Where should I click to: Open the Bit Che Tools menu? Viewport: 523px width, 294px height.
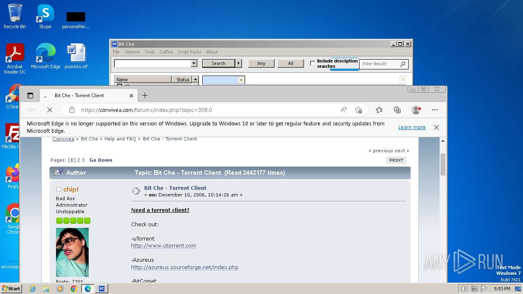coord(150,52)
